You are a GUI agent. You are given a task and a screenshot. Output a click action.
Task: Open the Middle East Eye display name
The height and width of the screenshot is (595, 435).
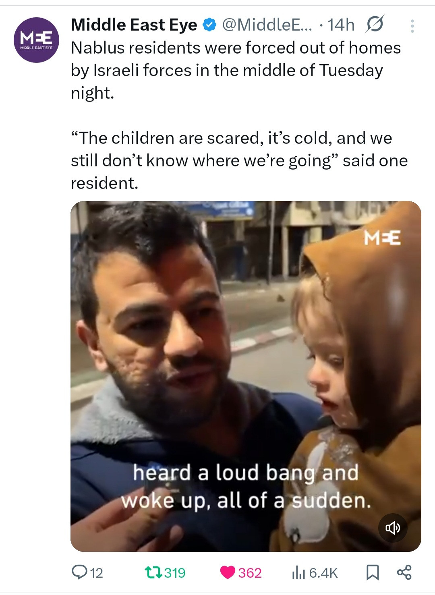coord(134,25)
